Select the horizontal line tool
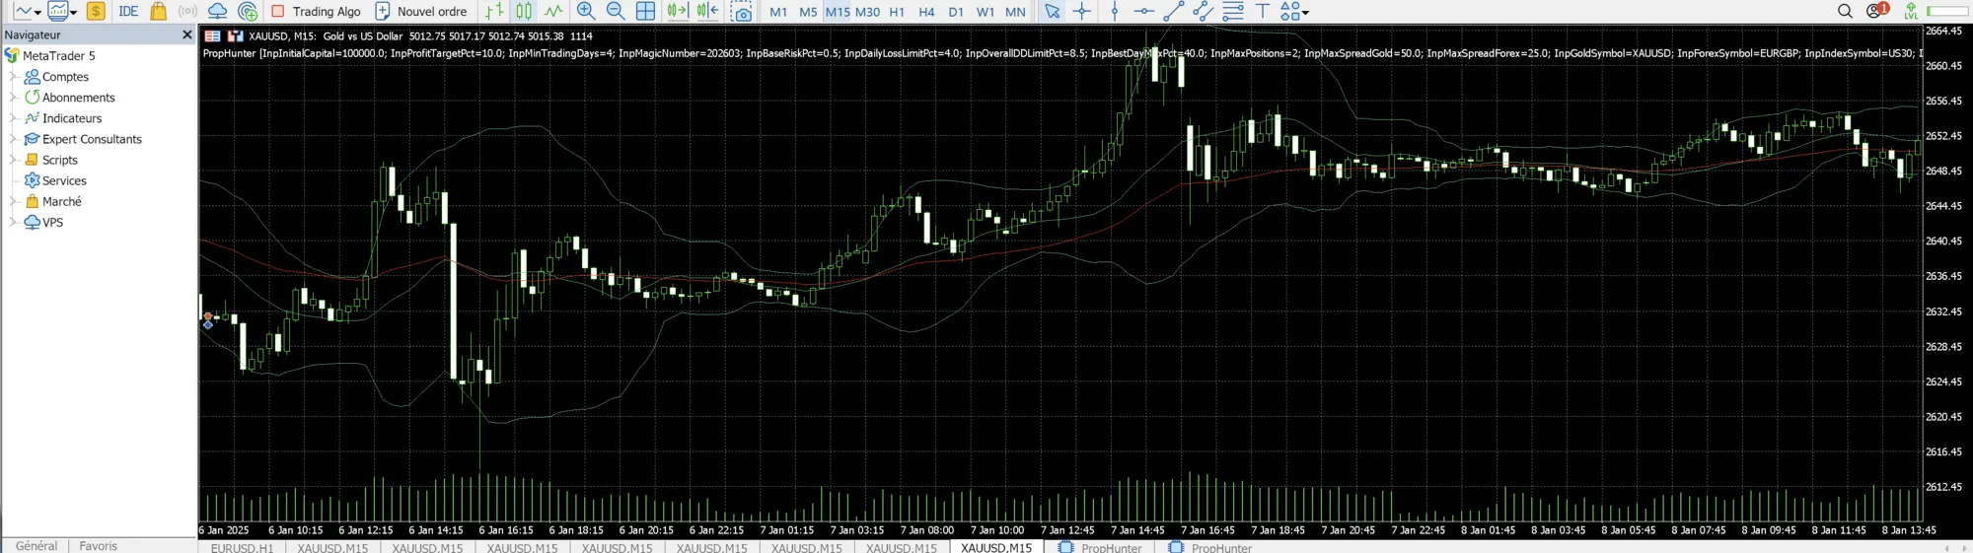Screen dimensions: 1973x553 pyautogui.click(x=1143, y=11)
